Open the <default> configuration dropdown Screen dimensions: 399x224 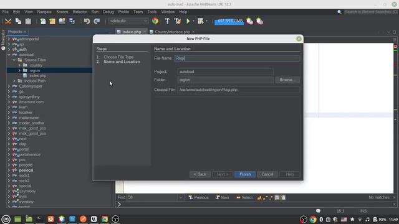click(x=128, y=21)
